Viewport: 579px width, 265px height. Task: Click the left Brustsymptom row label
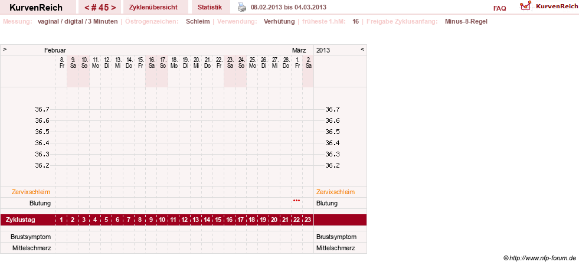[31, 237]
